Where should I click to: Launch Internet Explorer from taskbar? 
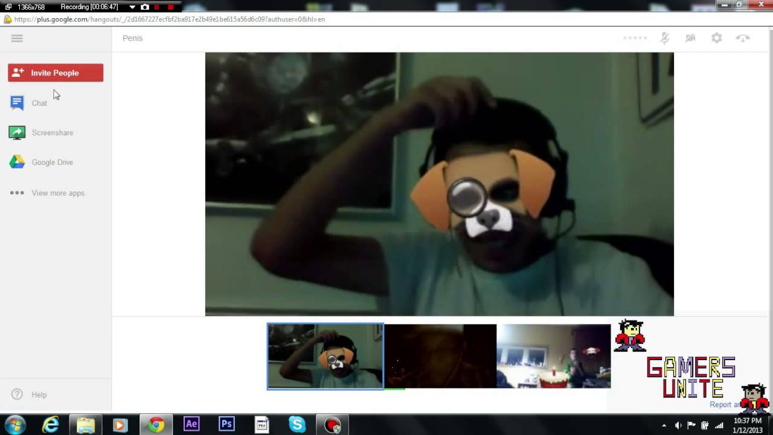(50, 425)
